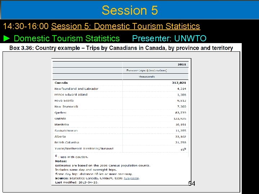This screenshot has height=194, width=259.
Task: Click the New Brunswick value 7,300
Action: click(182, 107)
